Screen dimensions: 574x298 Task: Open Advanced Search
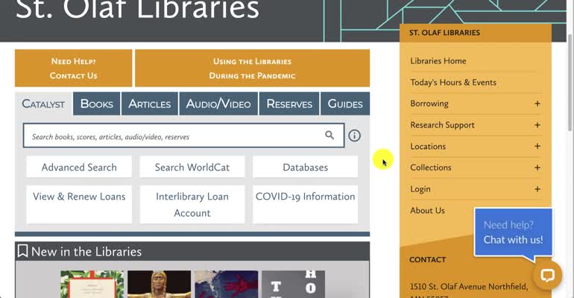79,167
